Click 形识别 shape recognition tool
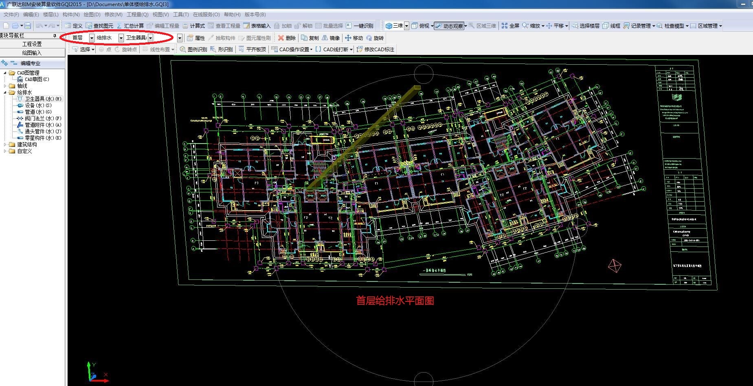Screen dimensions: 753x386 pyautogui.click(x=221, y=49)
